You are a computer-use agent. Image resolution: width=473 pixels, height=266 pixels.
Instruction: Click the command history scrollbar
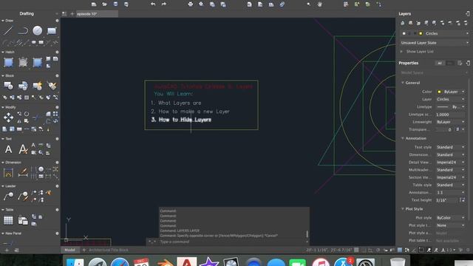tap(307, 233)
